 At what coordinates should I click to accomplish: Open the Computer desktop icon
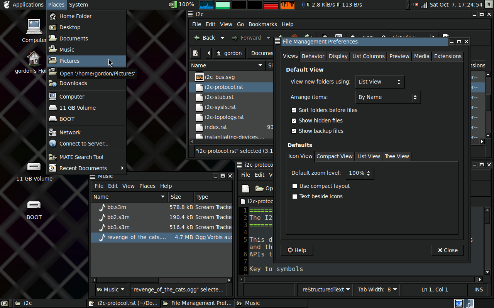point(34,27)
